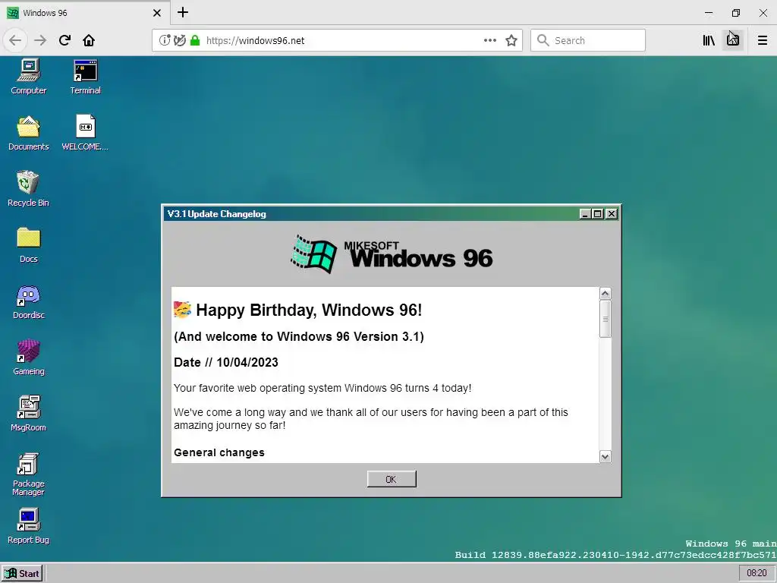Viewport: 777px width, 583px height.
Task: Click the changelog scrollbar down arrow
Action: [605, 456]
